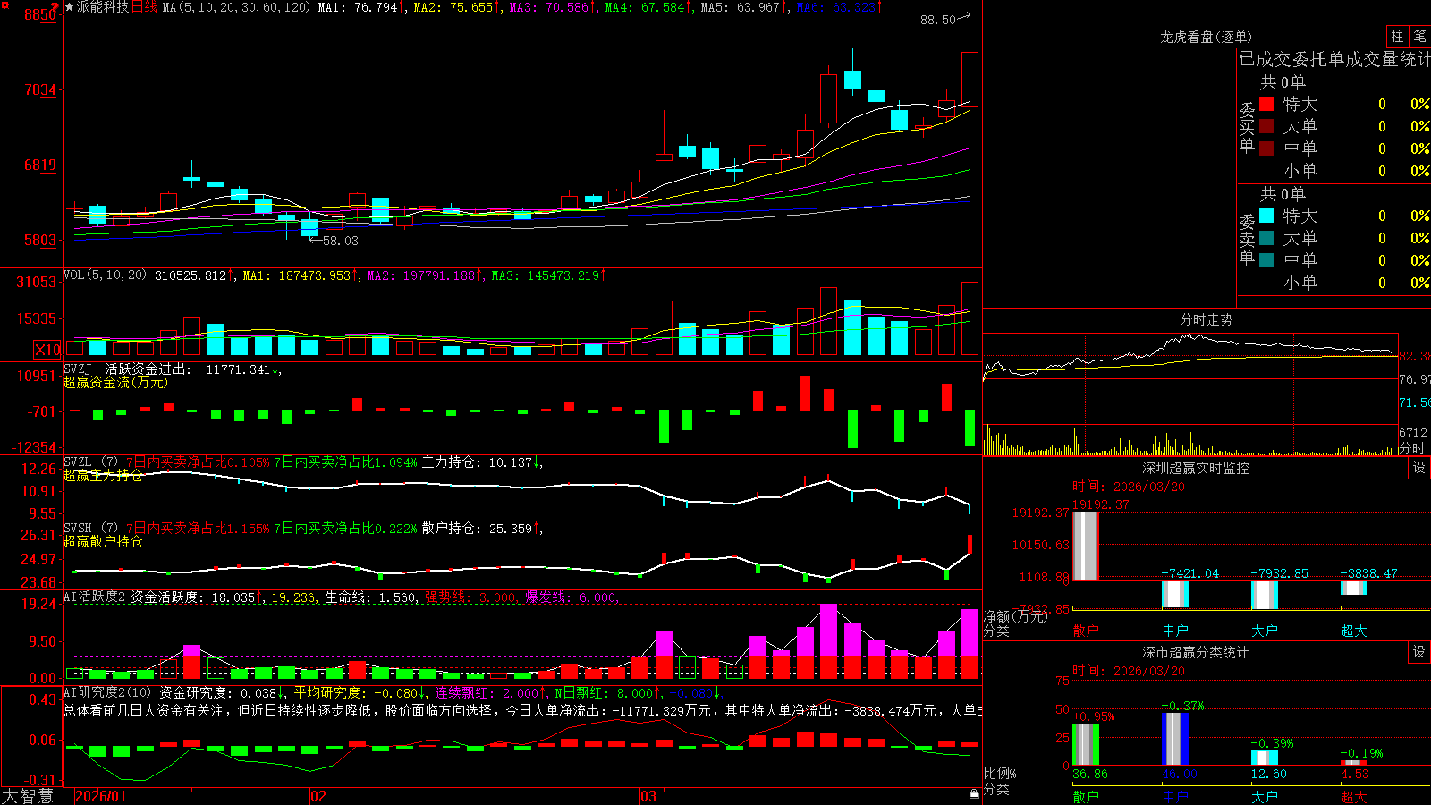This screenshot has width=1431, height=805.
Task: Click the 2026/01 date marker on timeline
Action: tap(101, 796)
